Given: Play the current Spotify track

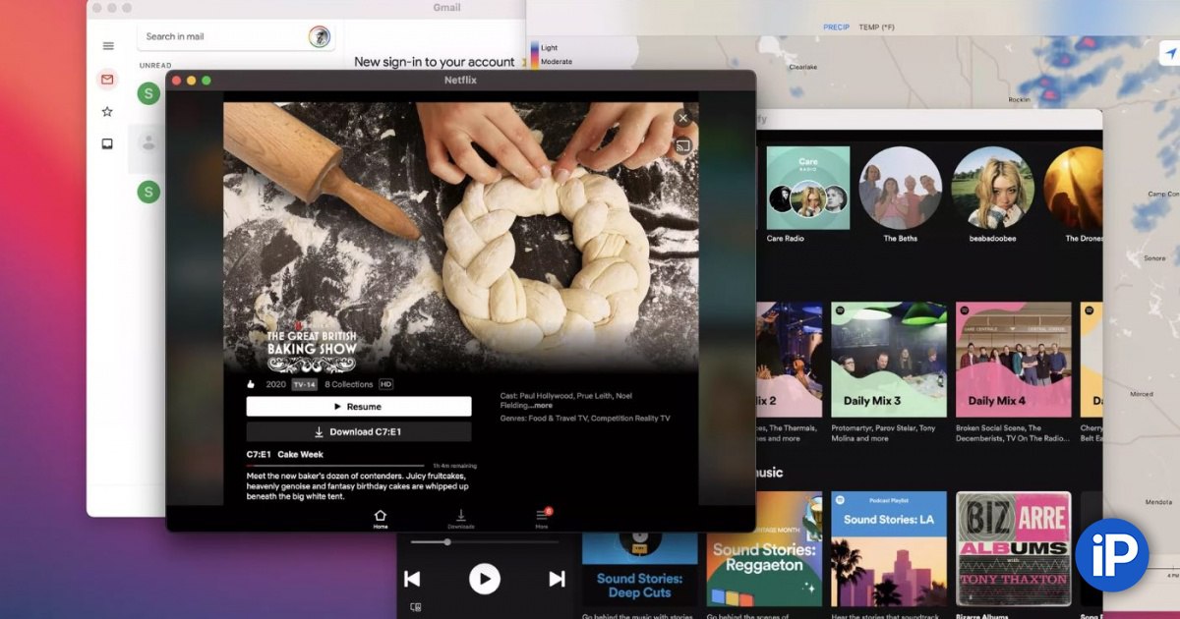Looking at the screenshot, I should point(484,579).
